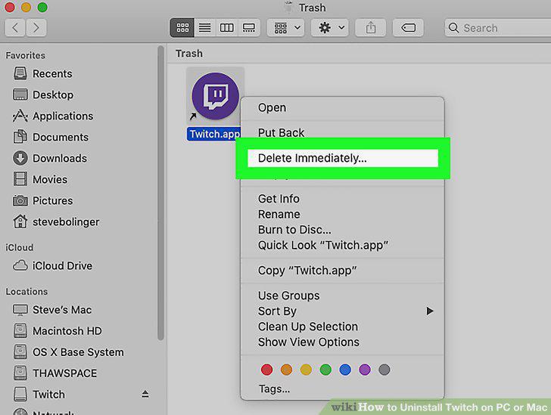This screenshot has width=551, height=415.
Task: Click the Share toolbar icon
Action: pos(371,28)
